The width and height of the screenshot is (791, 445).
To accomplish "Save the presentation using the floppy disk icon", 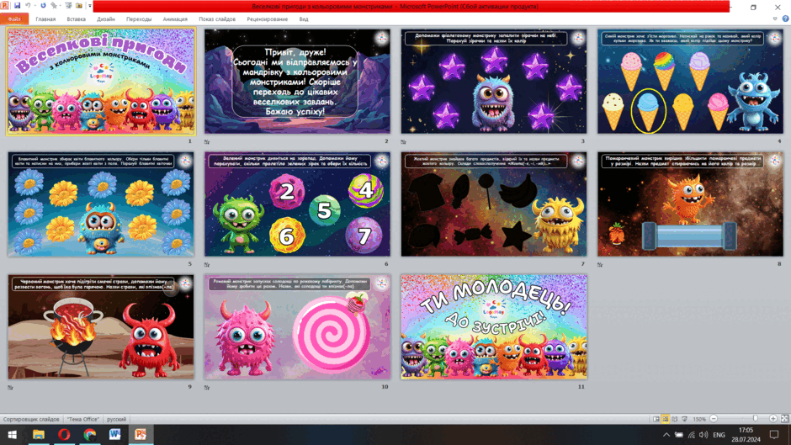I will (x=17, y=6).
